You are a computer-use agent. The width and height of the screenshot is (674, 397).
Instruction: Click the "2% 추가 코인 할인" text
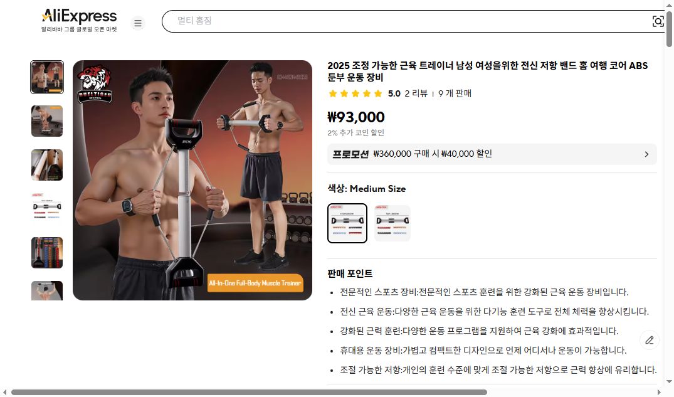(x=355, y=132)
